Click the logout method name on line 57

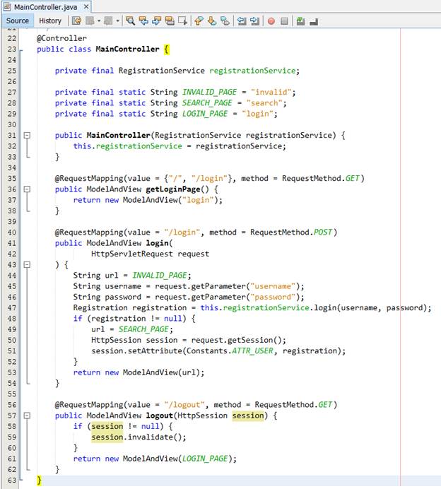159,416
